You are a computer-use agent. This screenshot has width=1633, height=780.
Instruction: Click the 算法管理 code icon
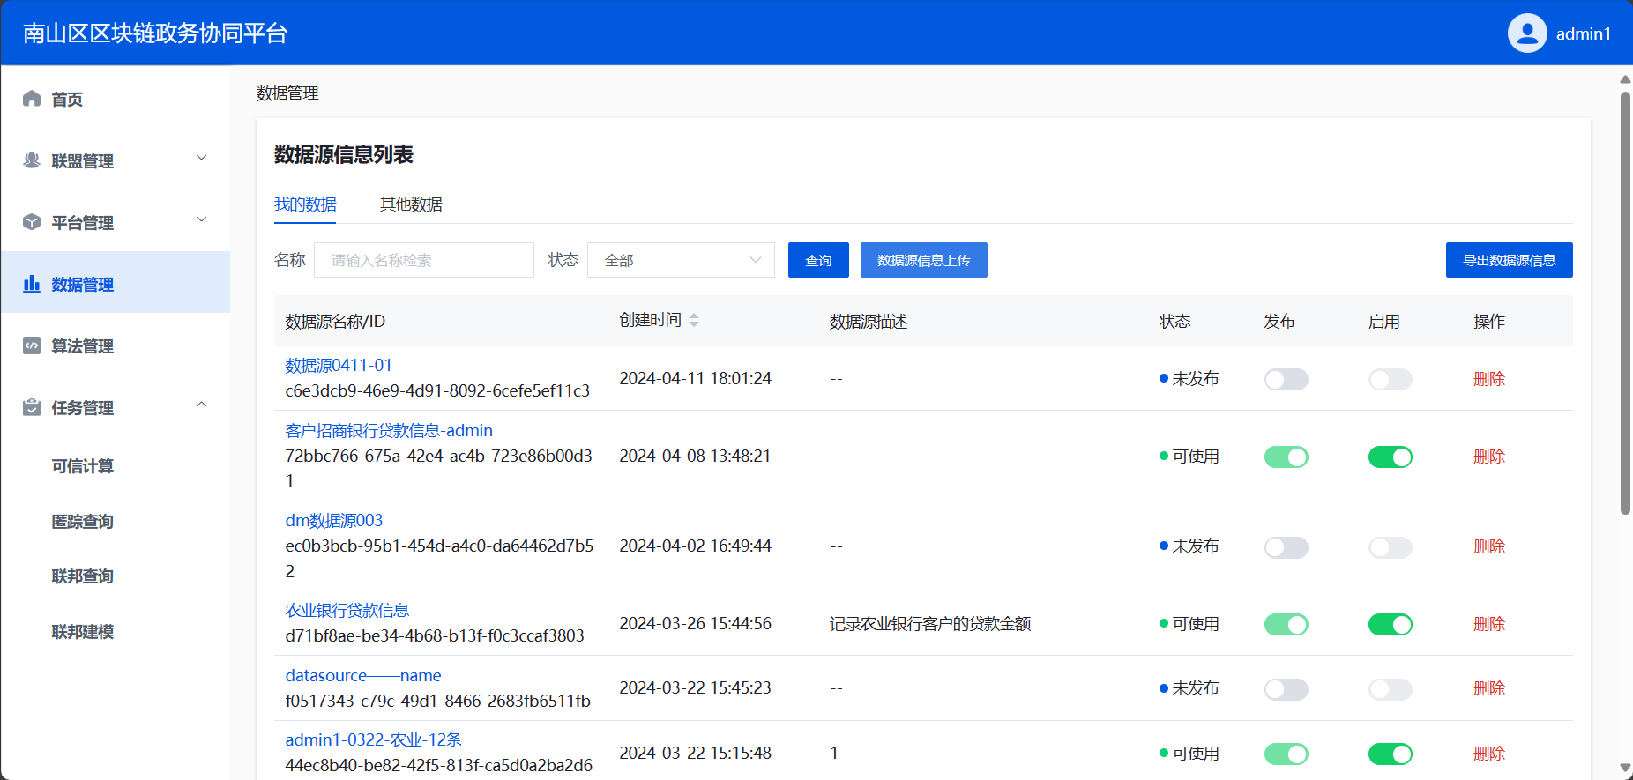click(32, 345)
